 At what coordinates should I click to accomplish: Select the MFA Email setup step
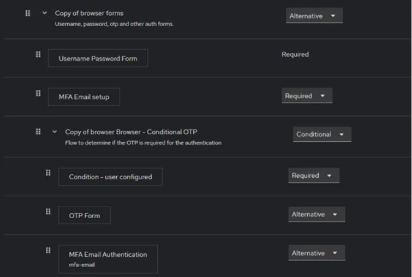84,97
